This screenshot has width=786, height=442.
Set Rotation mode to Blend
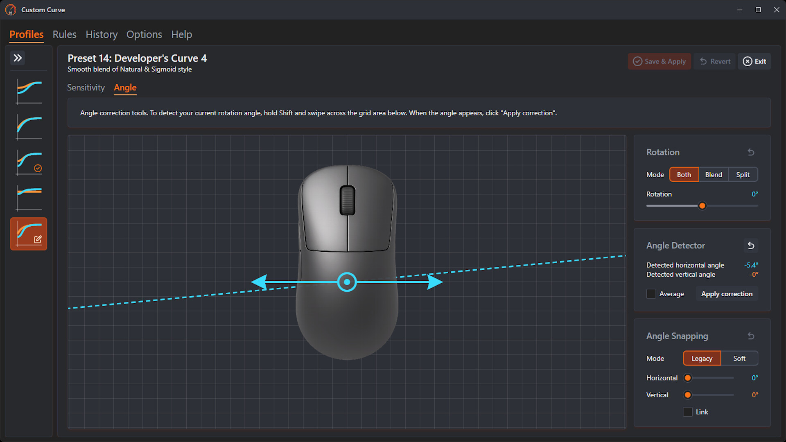point(714,174)
